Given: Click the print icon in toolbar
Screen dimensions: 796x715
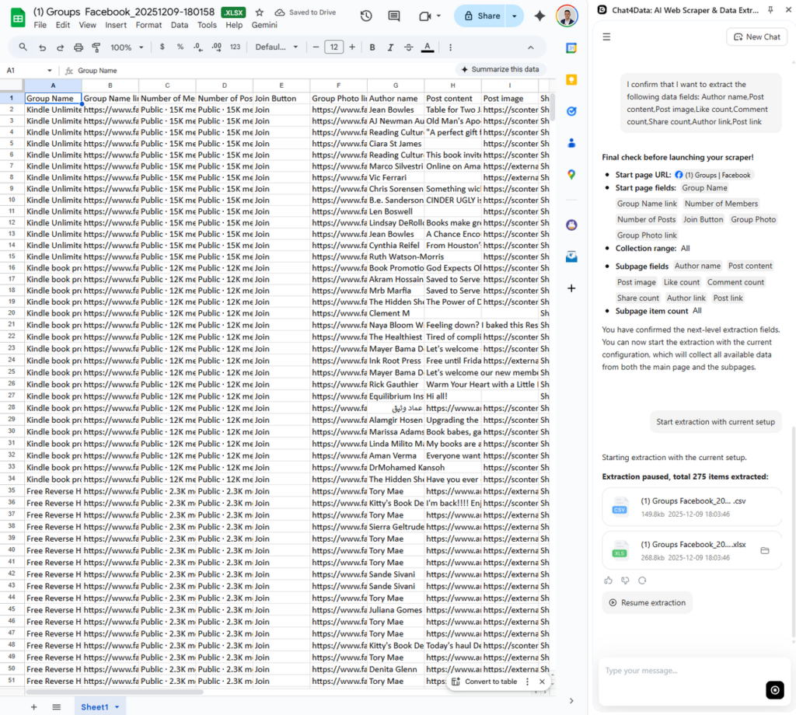Looking at the screenshot, I should [78, 47].
